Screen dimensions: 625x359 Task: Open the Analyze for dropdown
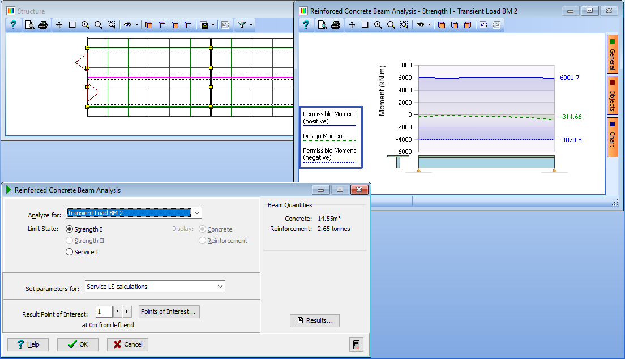coord(196,212)
